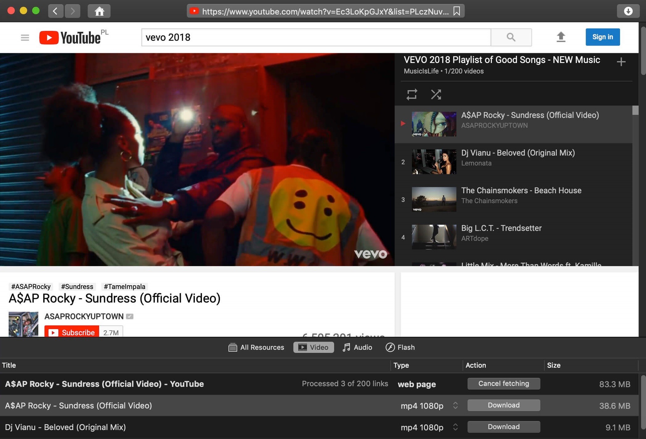The width and height of the screenshot is (646, 439).
Task: Click Lemonata channel name in playlist
Action: coord(476,163)
